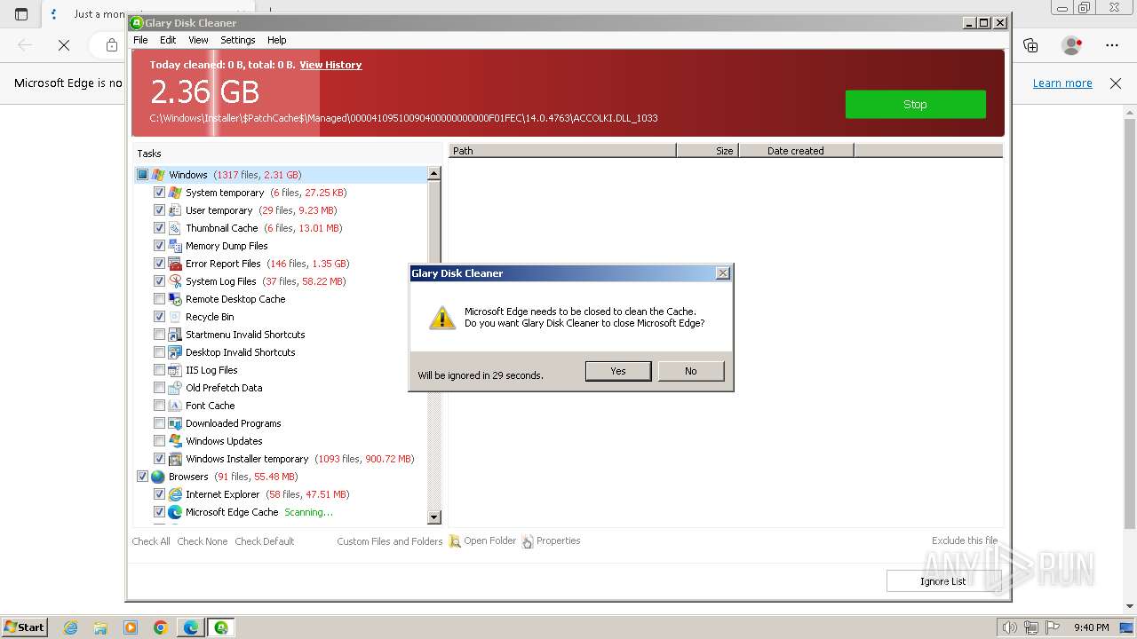
Task: Click the Windows Updates icon
Action: (x=175, y=441)
